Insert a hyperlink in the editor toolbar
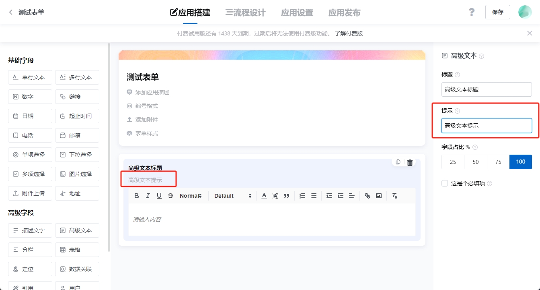Viewport: 540px width, 290px height. [x=367, y=196]
